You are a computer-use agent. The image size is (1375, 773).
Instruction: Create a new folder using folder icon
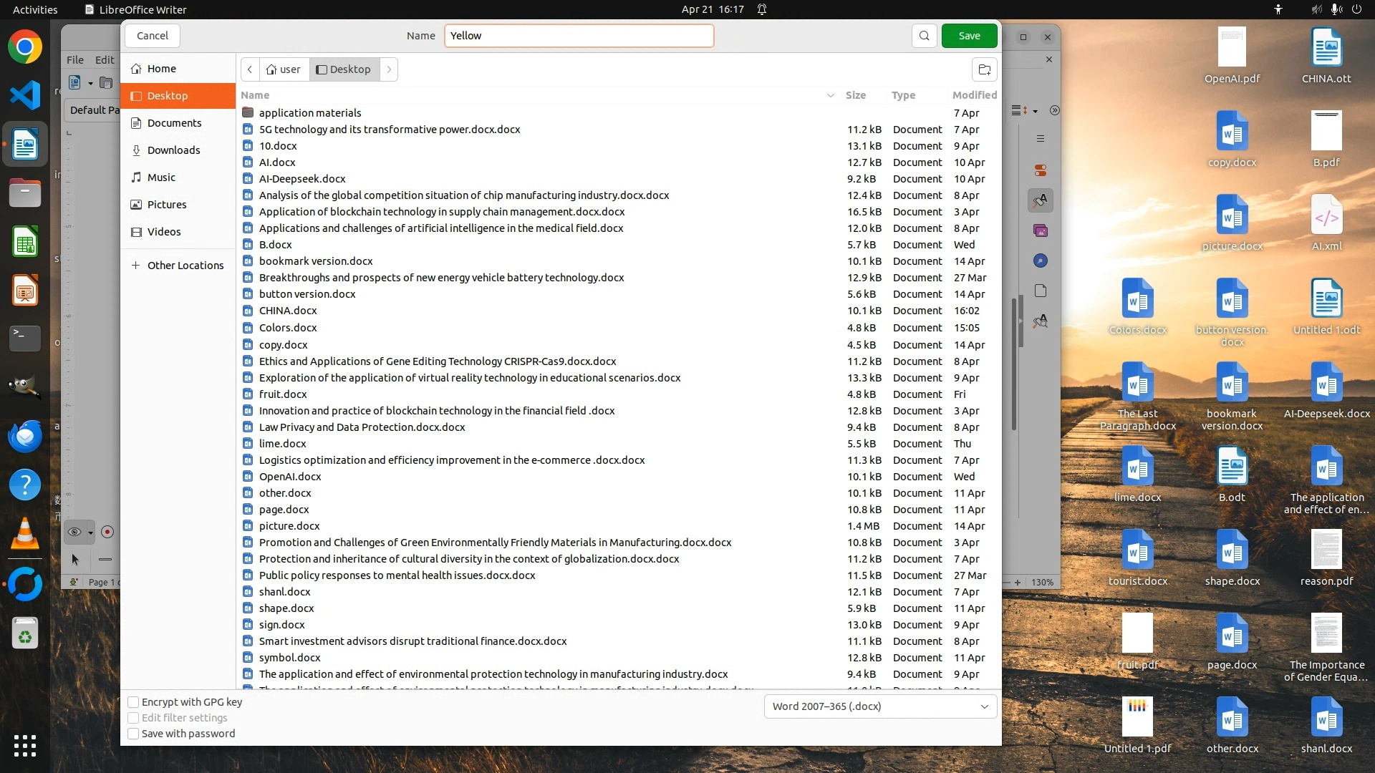(x=985, y=69)
